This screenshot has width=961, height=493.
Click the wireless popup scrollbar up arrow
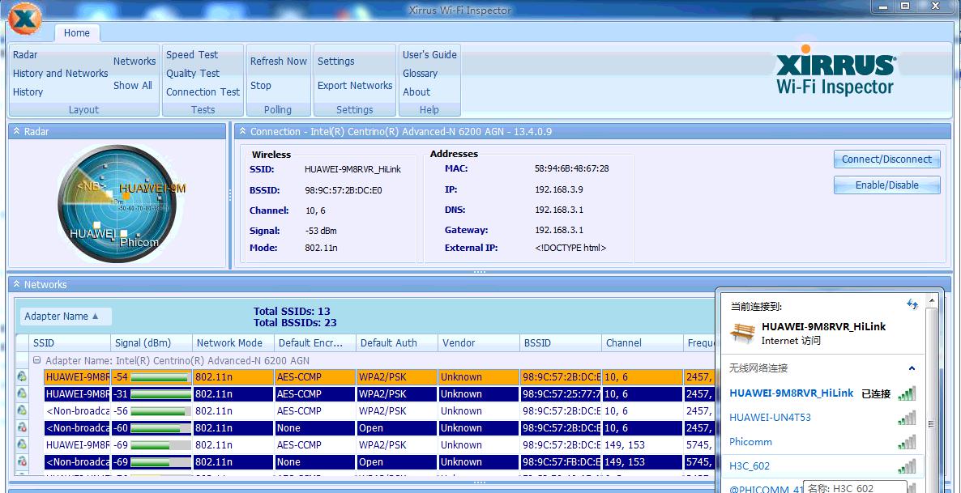click(x=932, y=301)
